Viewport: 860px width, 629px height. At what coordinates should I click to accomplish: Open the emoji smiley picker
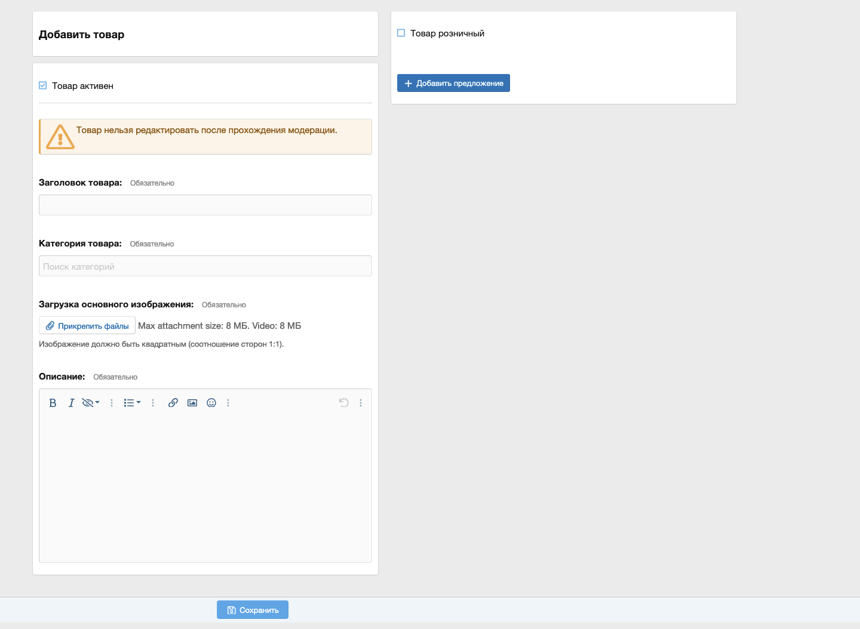click(x=211, y=403)
